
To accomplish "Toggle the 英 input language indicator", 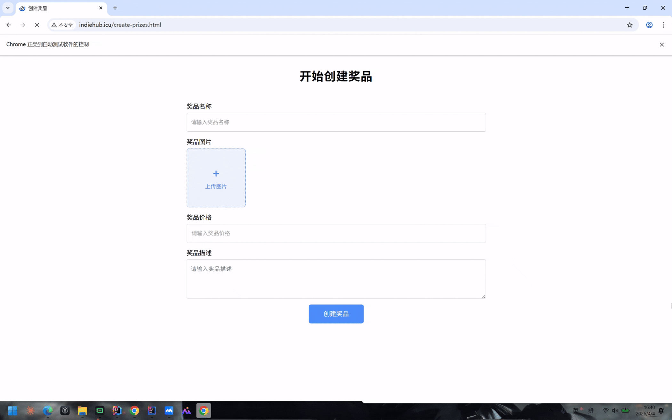I will point(576,410).
